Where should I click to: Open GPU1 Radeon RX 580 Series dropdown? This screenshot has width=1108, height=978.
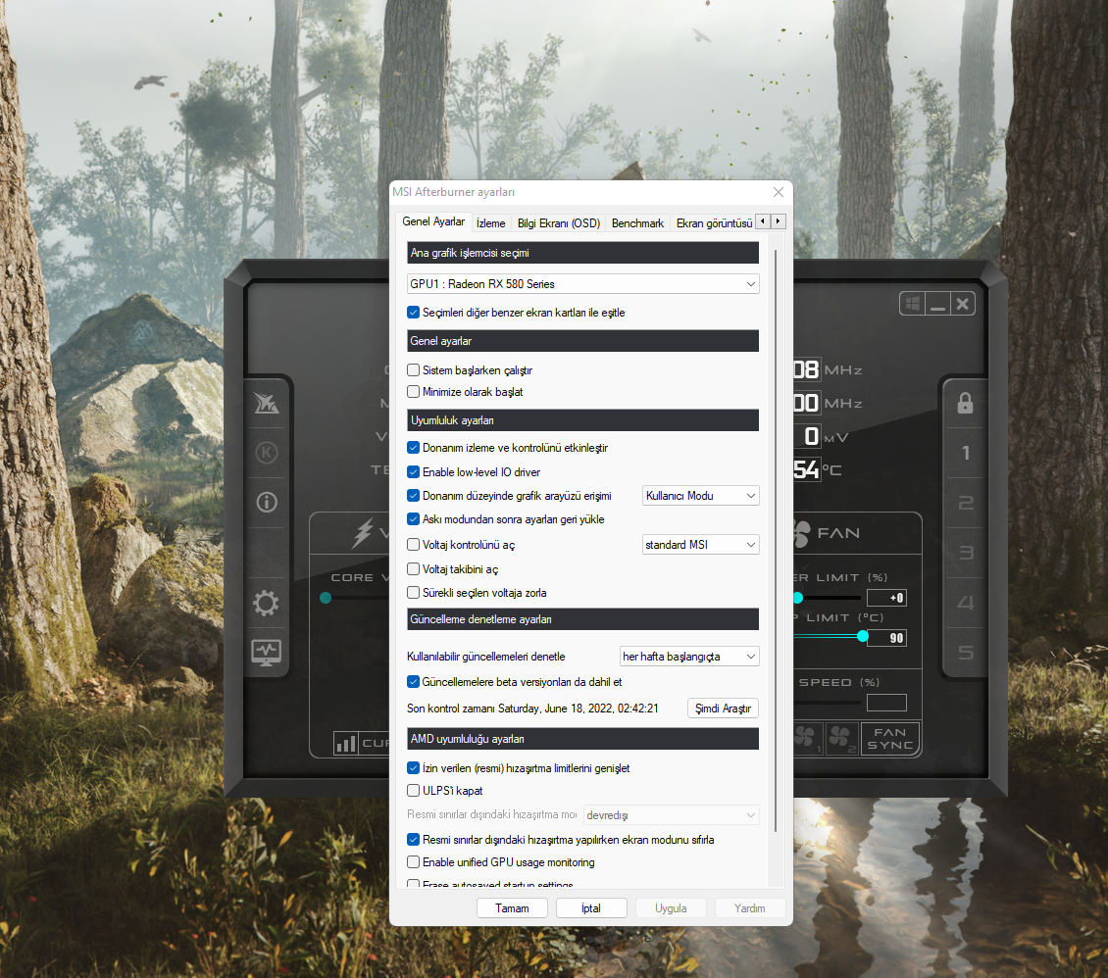coord(583,284)
